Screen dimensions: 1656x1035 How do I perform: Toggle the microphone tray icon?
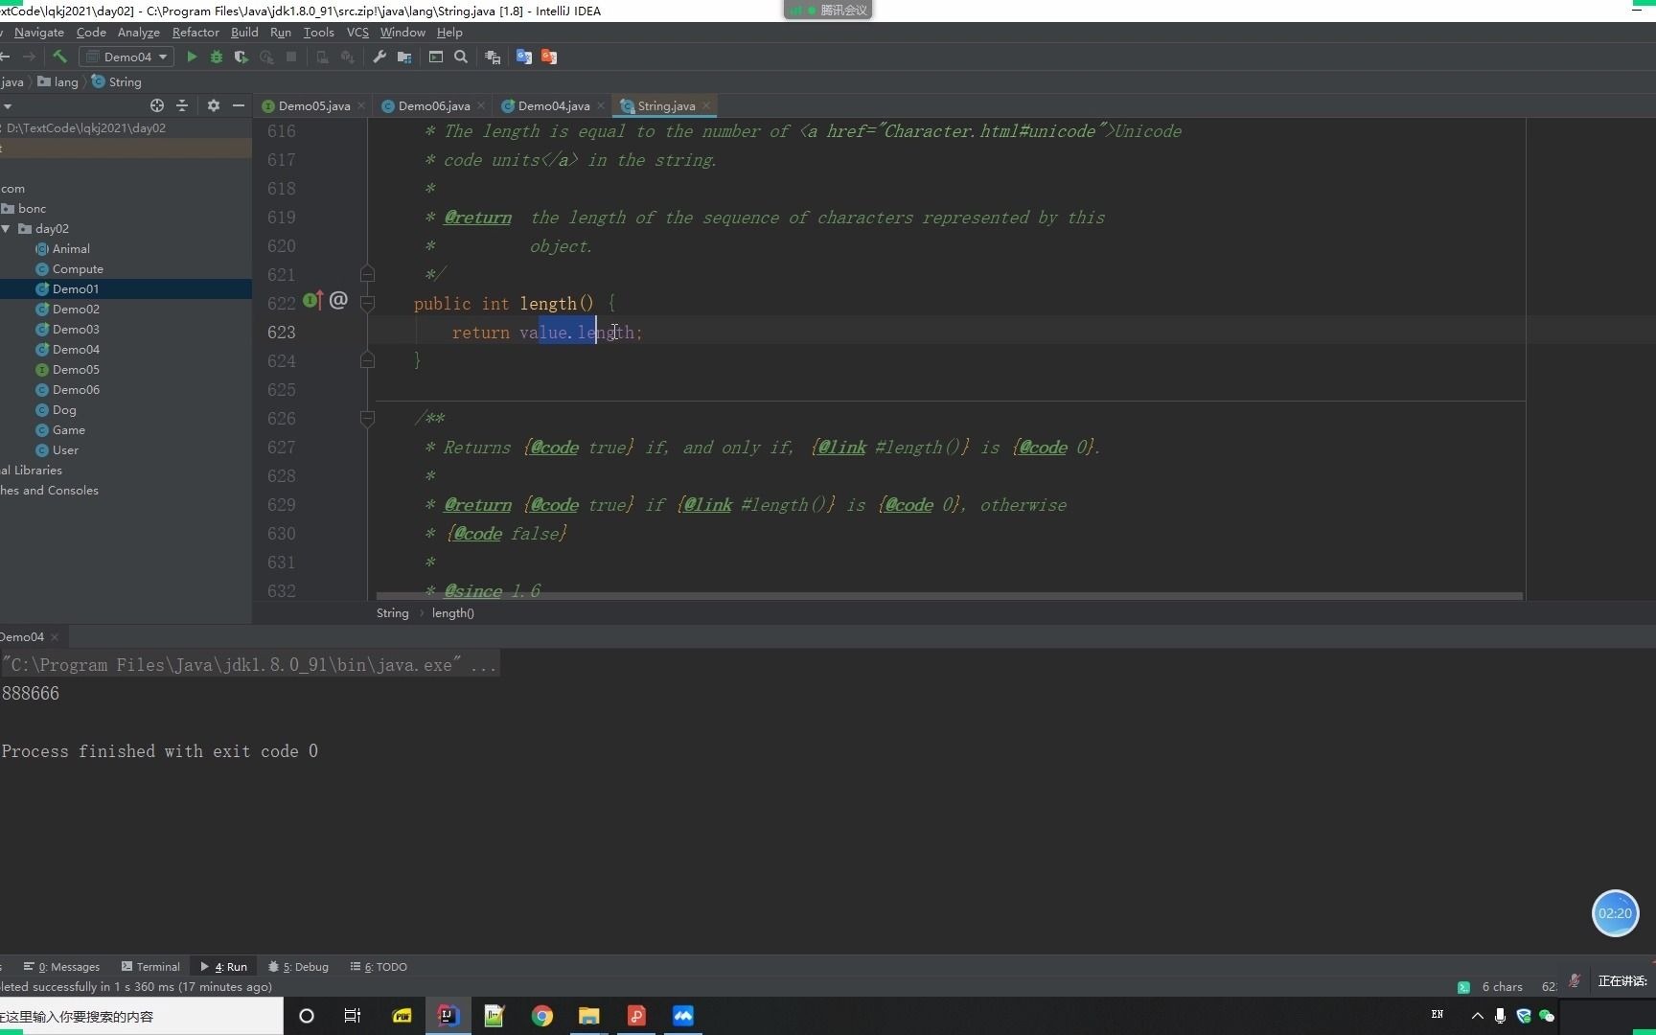point(1500,1016)
